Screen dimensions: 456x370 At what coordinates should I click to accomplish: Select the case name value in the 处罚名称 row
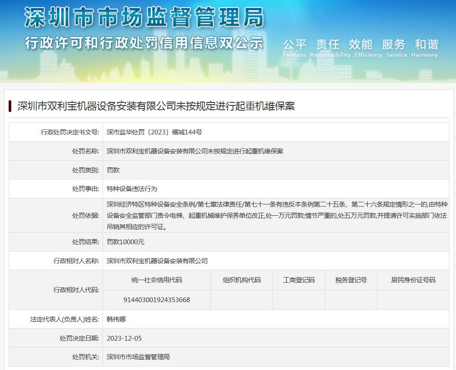pos(195,151)
